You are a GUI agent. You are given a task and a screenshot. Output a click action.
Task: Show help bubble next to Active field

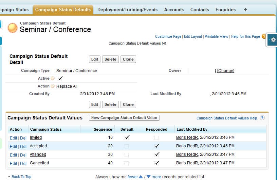pyautogui.click(x=53, y=78)
